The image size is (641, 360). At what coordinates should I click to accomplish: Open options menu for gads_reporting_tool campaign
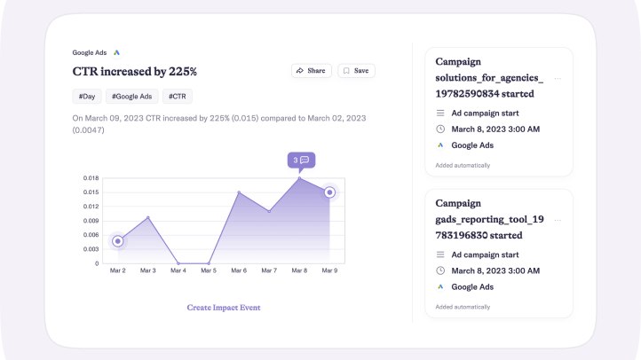pyautogui.click(x=558, y=220)
